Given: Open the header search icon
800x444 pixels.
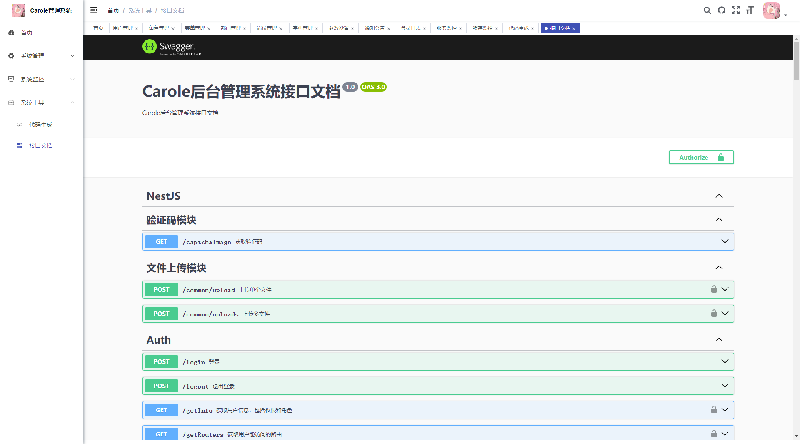Looking at the screenshot, I should point(707,10).
